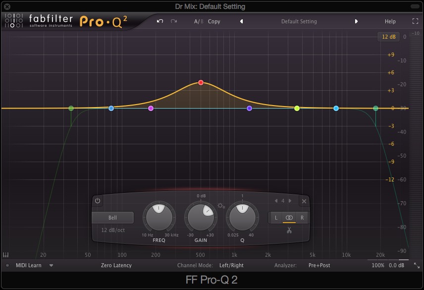424x290 pixels.
Task: Open the Bell filter shape menu
Action: tap(113, 218)
